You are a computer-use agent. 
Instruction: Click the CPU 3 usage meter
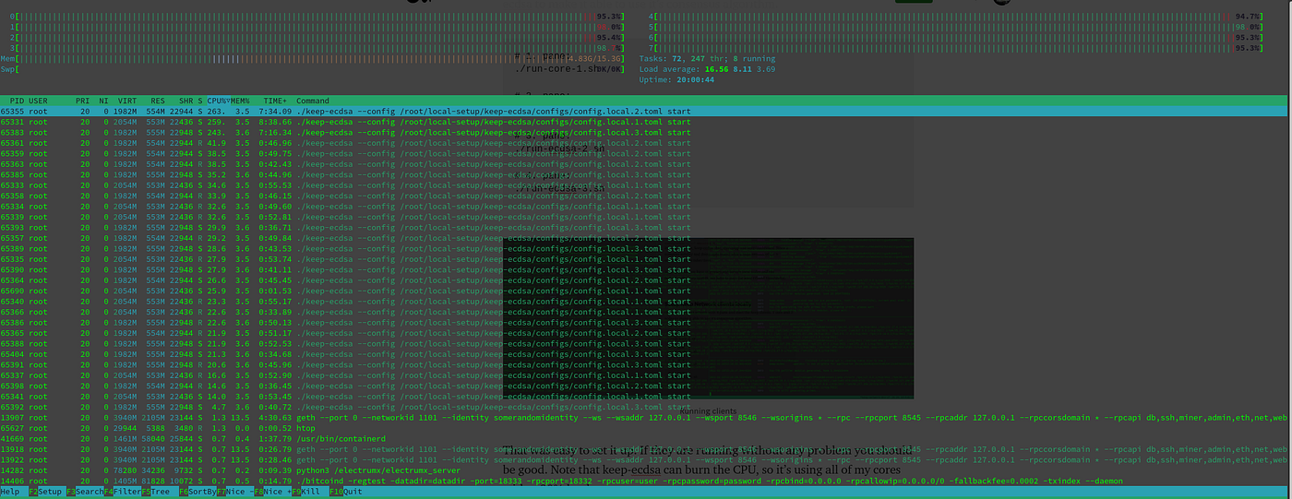pos(317,48)
